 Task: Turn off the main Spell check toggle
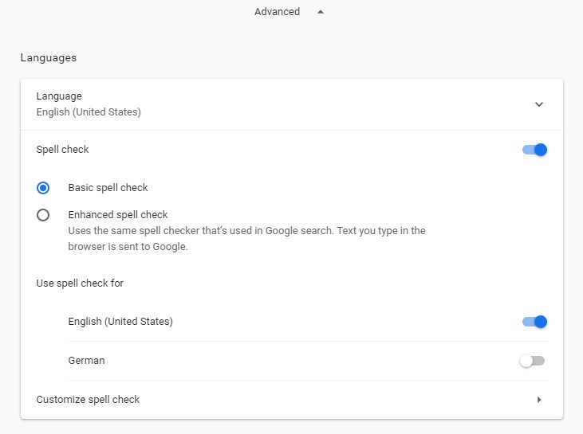(534, 150)
